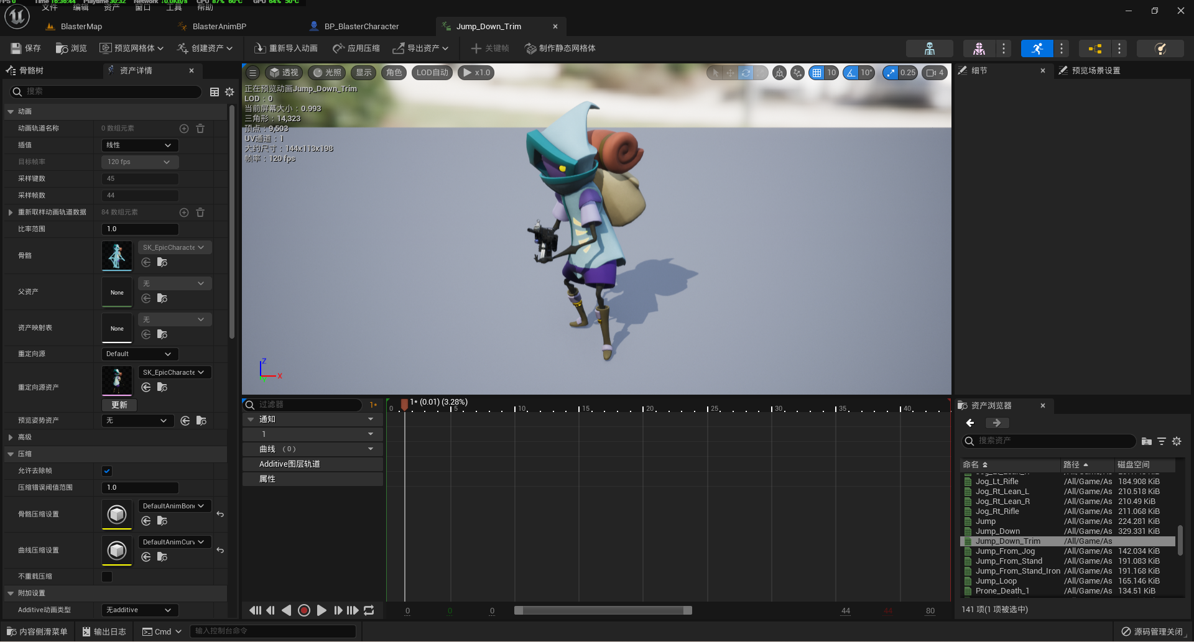Click the timeline playhead scrub marker
The image size is (1194, 642).
pyautogui.click(x=404, y=404)
